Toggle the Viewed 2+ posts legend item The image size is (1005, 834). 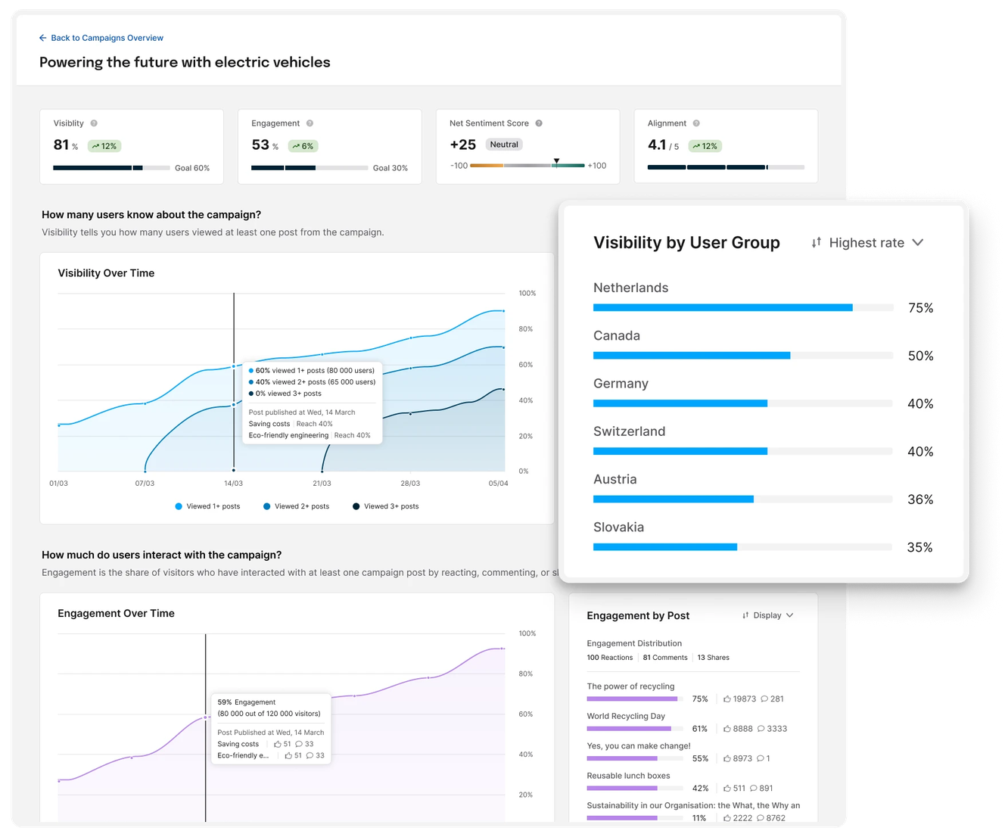(296, 506)
